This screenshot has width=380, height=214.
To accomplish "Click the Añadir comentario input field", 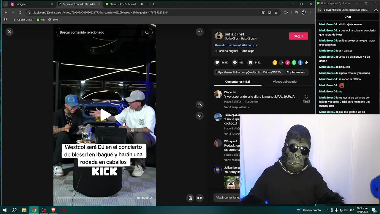I will (x=227, y=197).
